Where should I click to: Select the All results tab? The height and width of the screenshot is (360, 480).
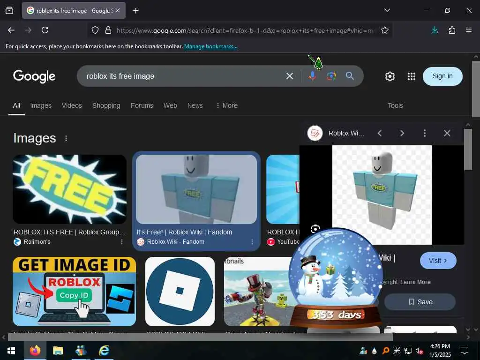[16, 105]
